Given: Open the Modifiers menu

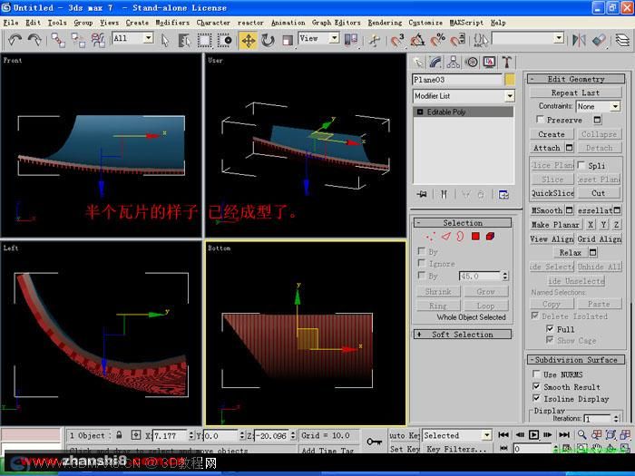Looking at the screenshot, I should 172,23.
